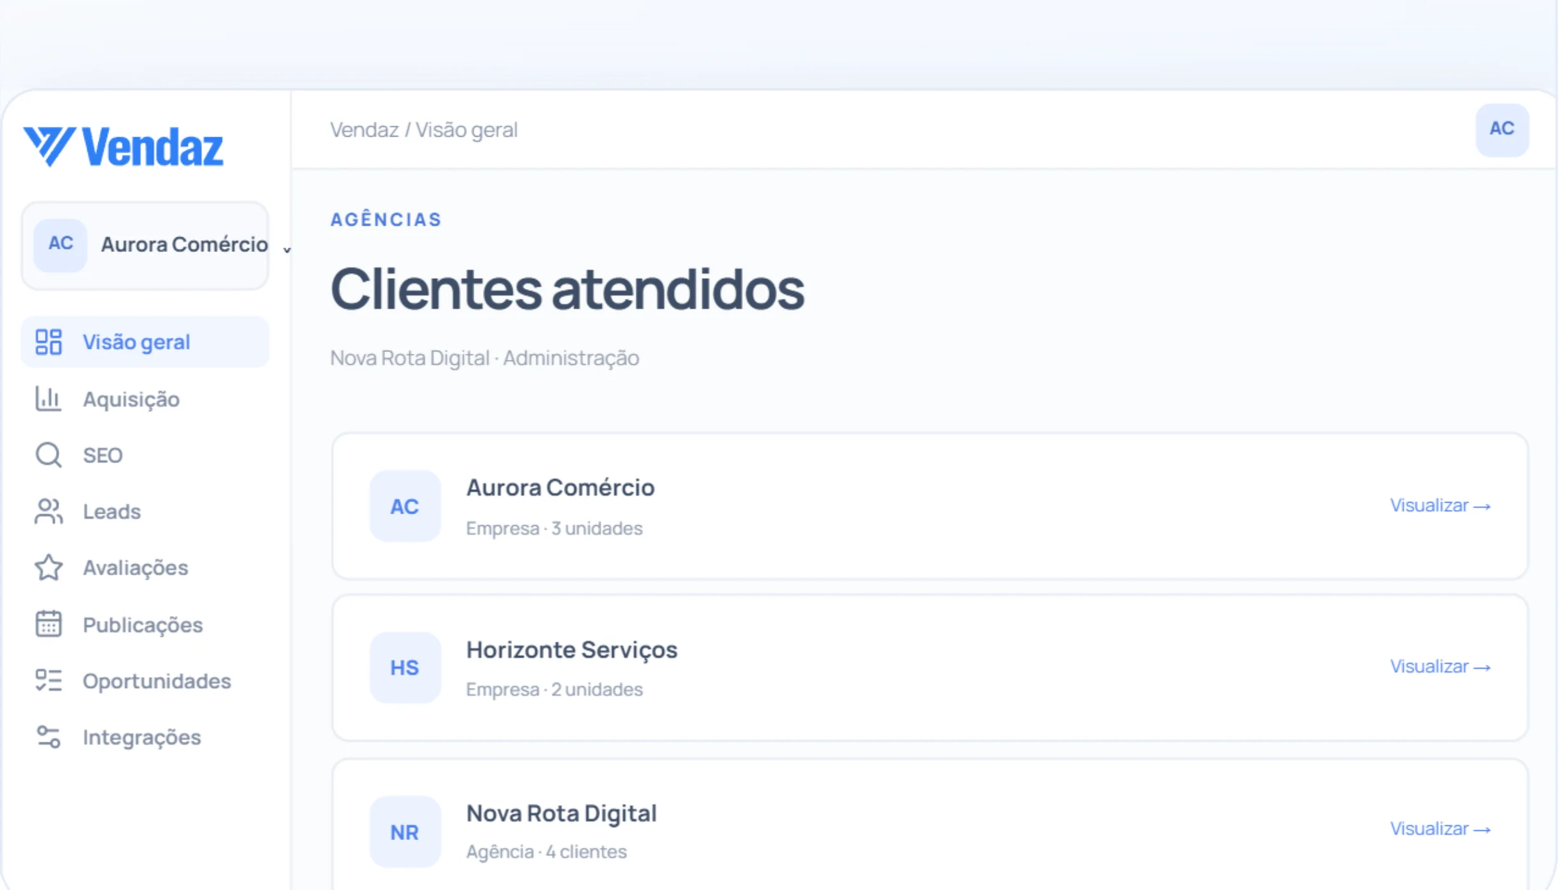Screen dimensions: 1568x890
Task: Click the Clientes atendidos heading
Action: pyautogui.click(x=567, y=289)
